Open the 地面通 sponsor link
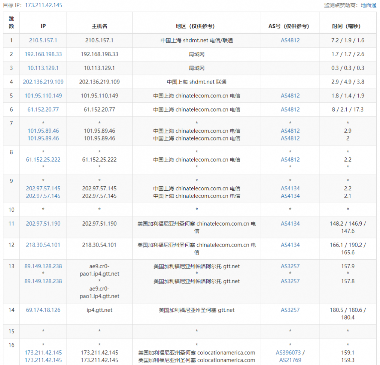The width and height of the screenshot is (380, 365). click(x=368, y=5)
